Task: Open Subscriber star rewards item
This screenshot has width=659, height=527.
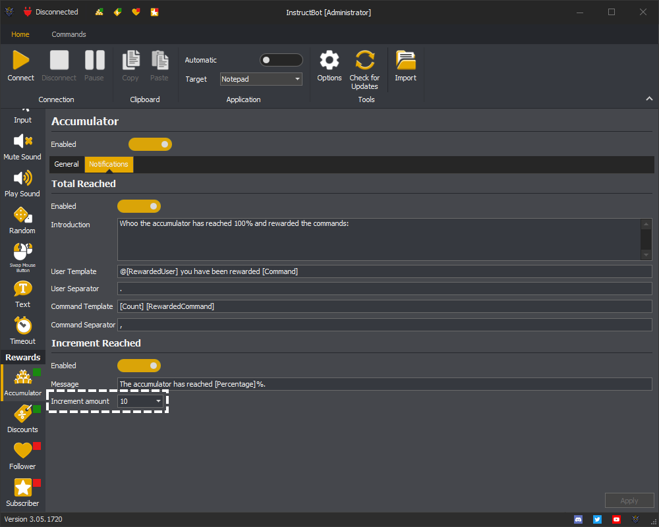Action: pyautogui.click(x=22, y=493)
